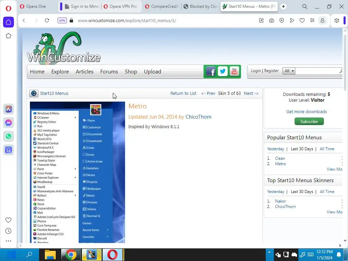Open the Easy Setup sliders icon
Image resolution: width=348 pixels, height=261 pixels.
click(312, 20)
